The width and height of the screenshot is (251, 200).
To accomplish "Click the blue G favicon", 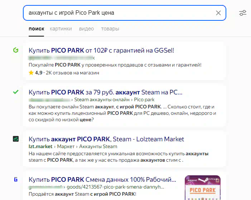I will pos(16,179).
